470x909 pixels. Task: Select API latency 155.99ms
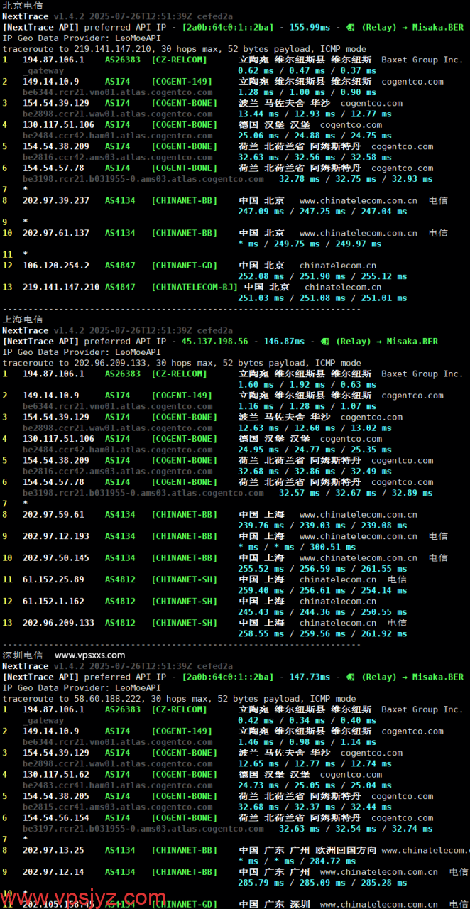pyautogui.click(x=310, y=27)
